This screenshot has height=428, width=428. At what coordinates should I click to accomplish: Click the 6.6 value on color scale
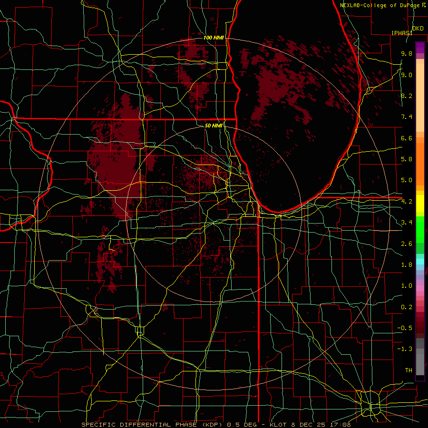point(407,138)
